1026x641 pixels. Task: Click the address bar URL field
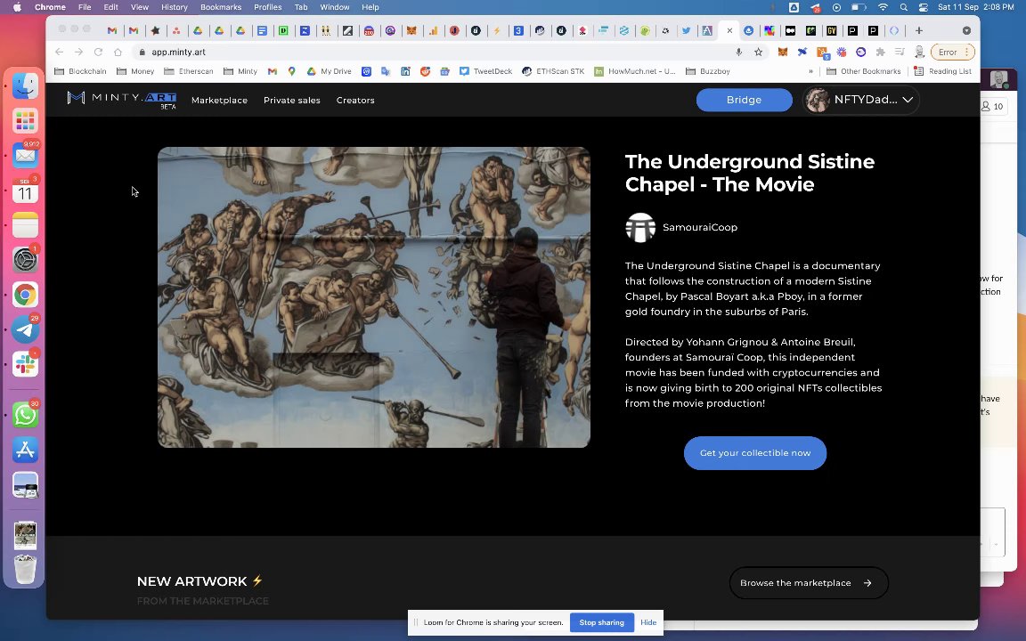pos(432,52)
